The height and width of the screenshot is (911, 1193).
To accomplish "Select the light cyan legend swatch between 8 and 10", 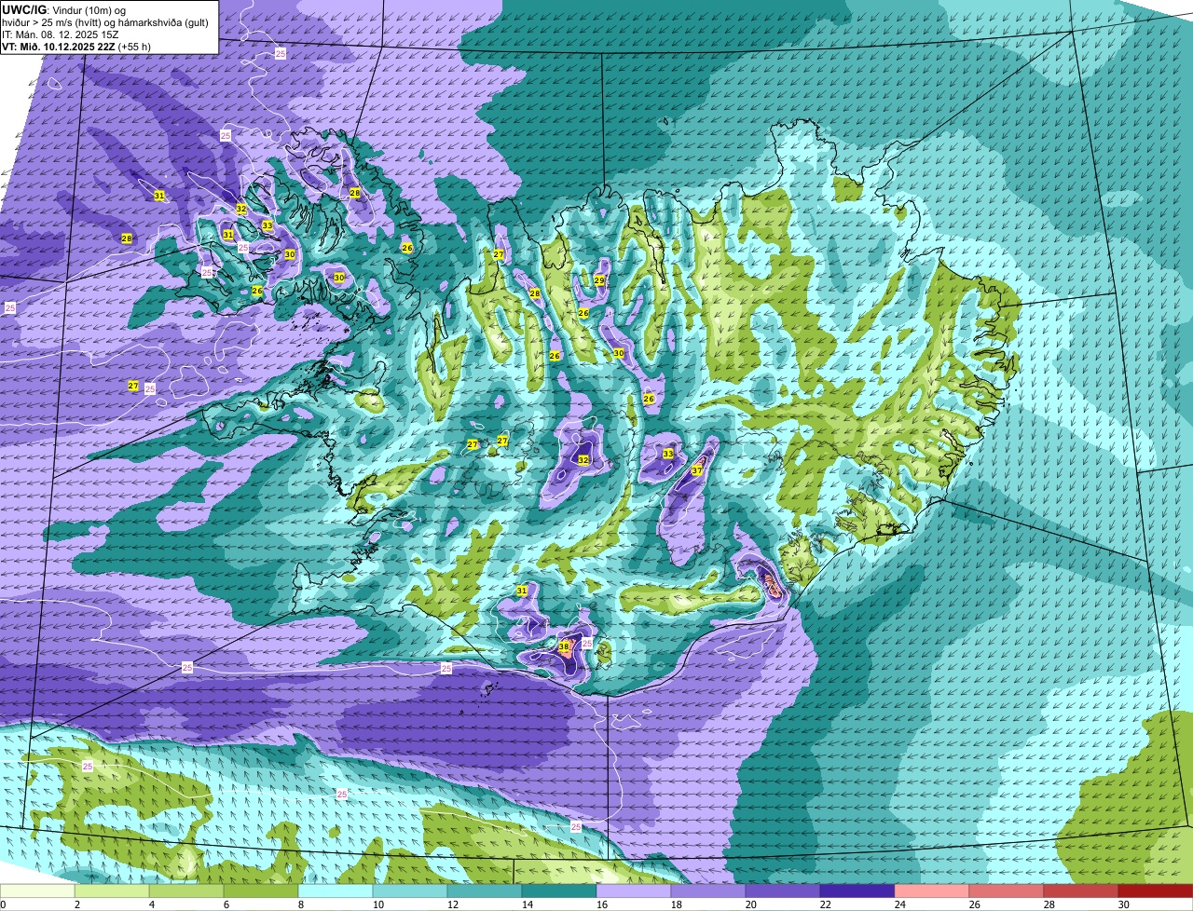I will pos(336,891).
